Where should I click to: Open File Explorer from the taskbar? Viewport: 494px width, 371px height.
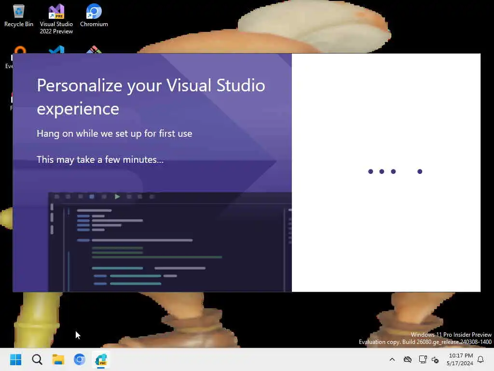click(x=58, y=359)
